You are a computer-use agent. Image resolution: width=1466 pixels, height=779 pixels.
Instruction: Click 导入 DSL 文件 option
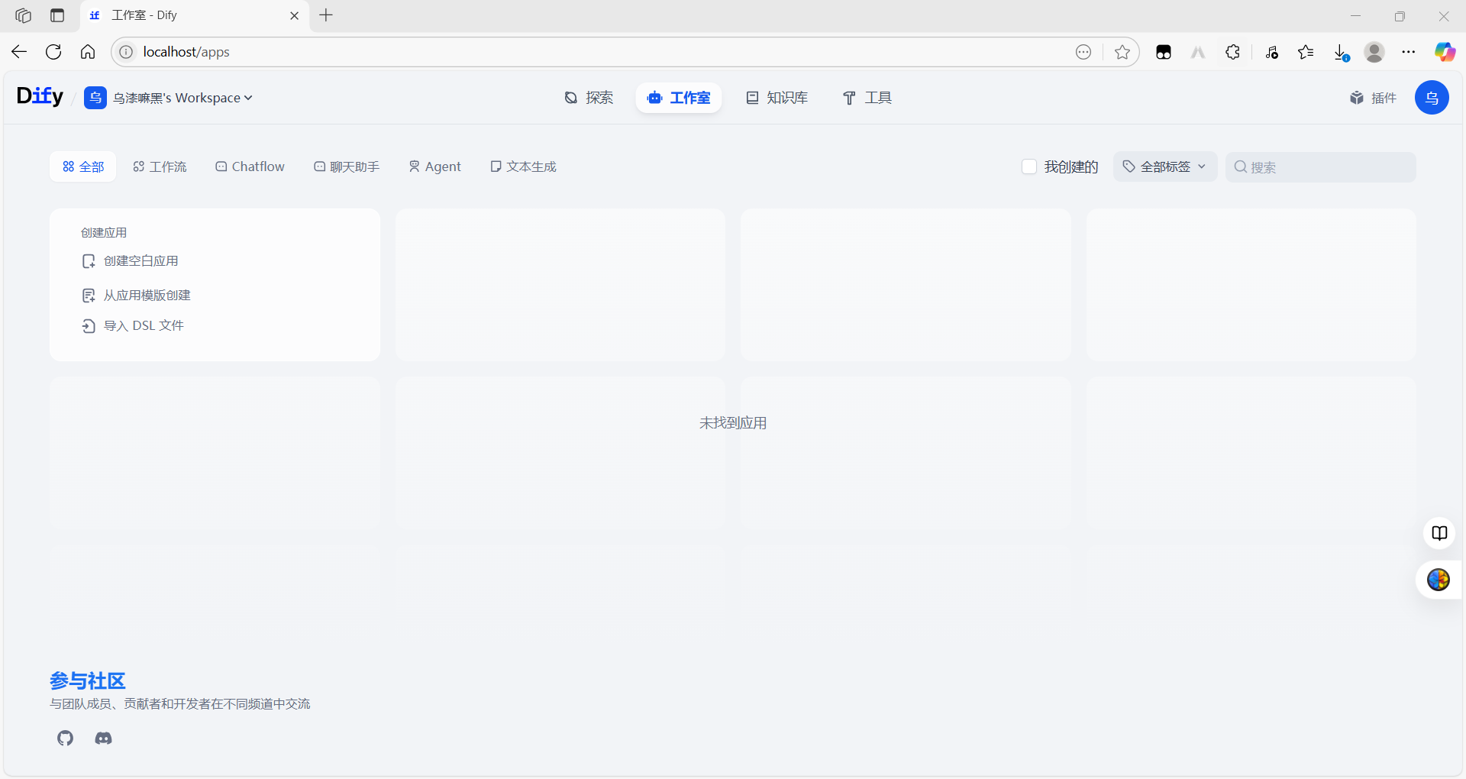click(x=144, y=326)
